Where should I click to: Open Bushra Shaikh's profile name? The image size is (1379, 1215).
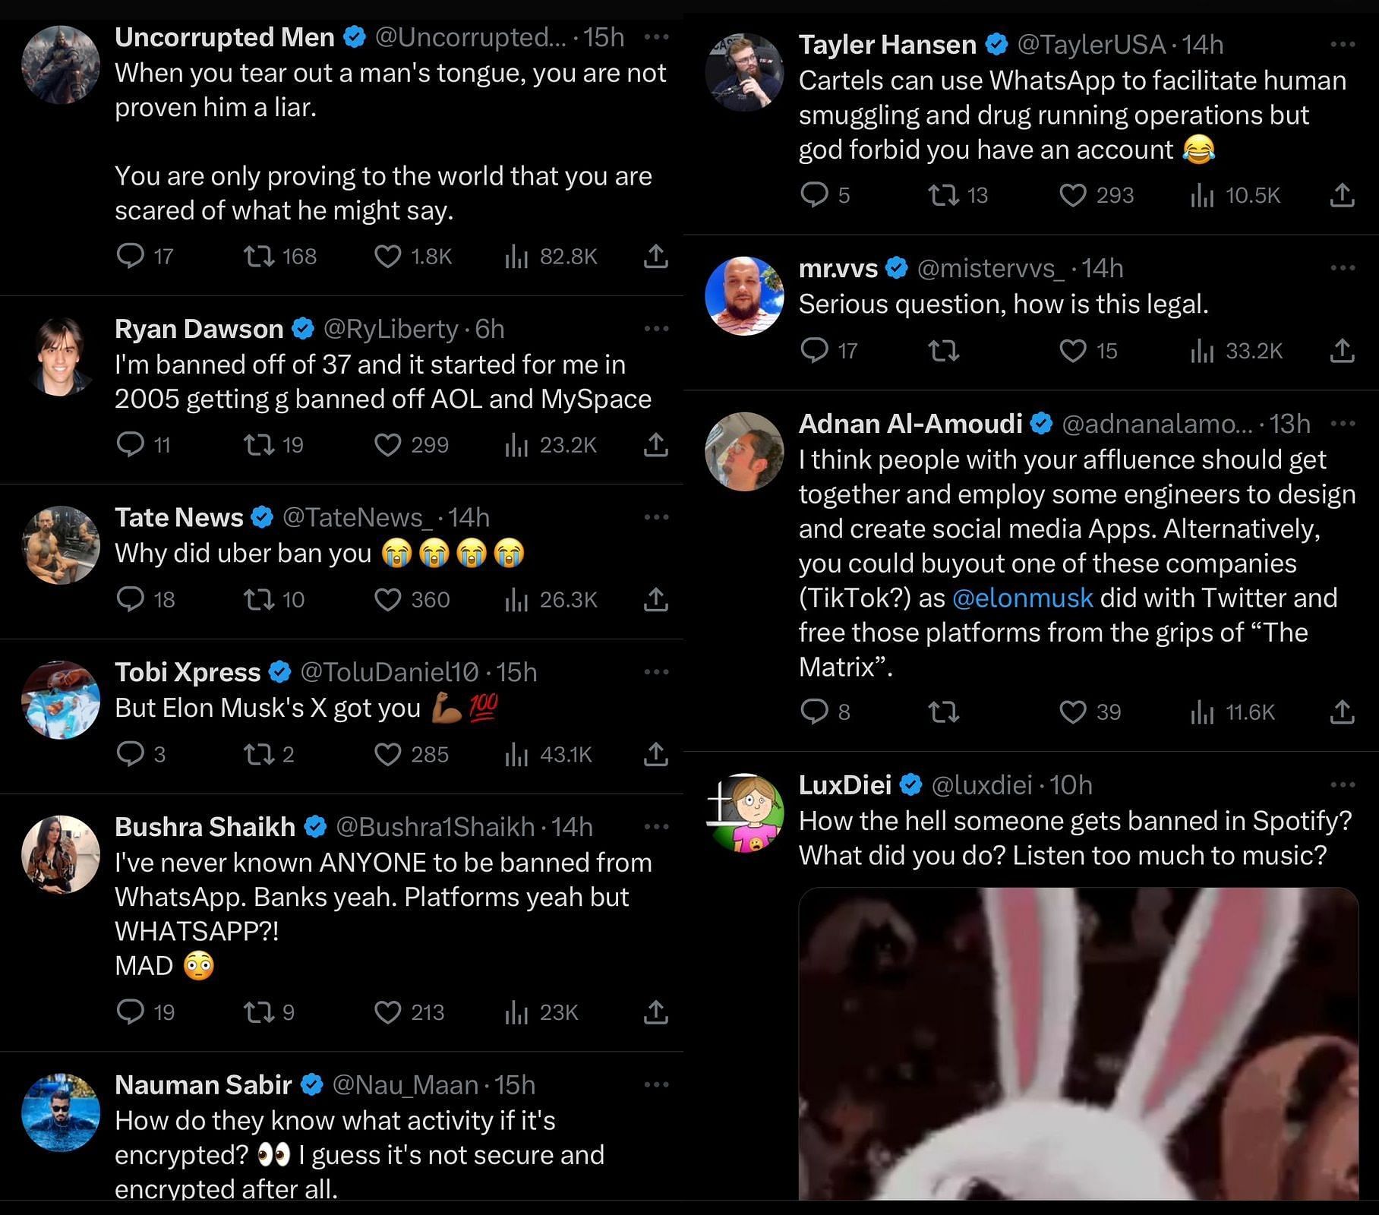205,827
